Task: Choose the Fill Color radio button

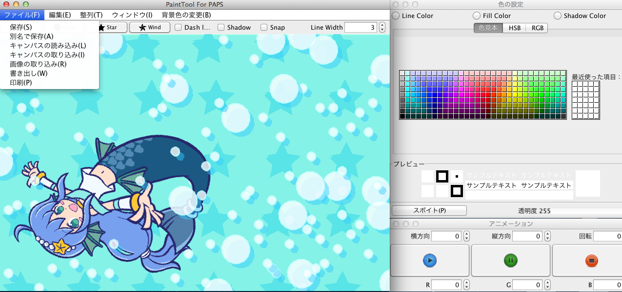Action: pyautogui.click(x=477, y=16)
